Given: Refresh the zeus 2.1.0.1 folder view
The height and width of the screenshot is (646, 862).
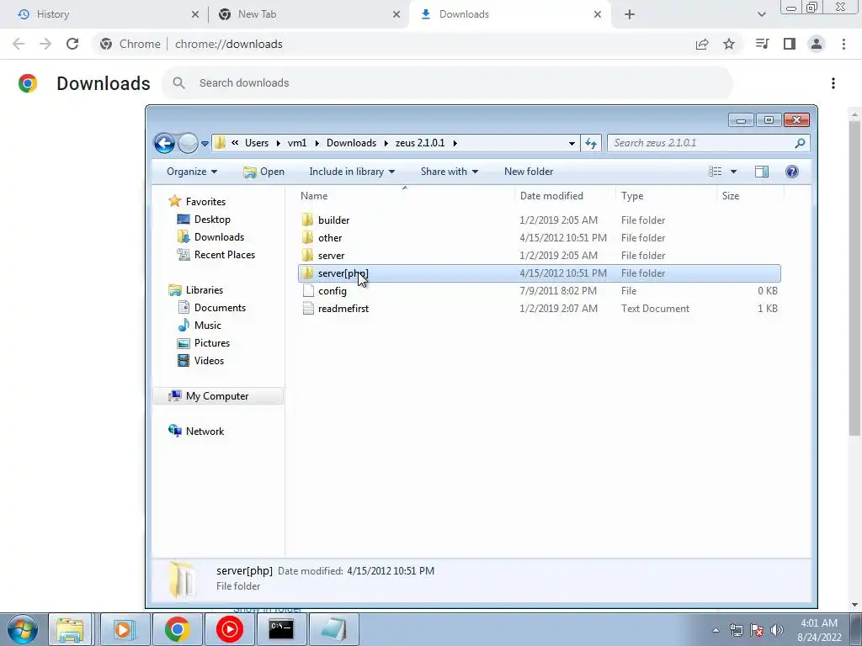Looking at the screenshot, I should (591, 143).
